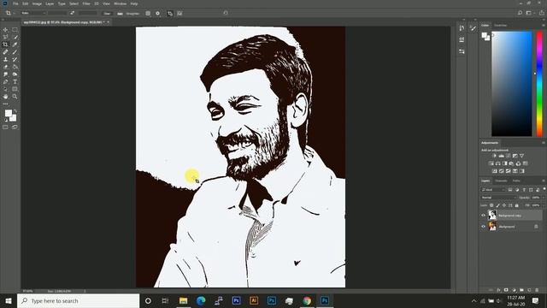The width and height of the screenshot is (547, 308).
Task: Create a new layer icon
Action: click(x=529, y=290)
